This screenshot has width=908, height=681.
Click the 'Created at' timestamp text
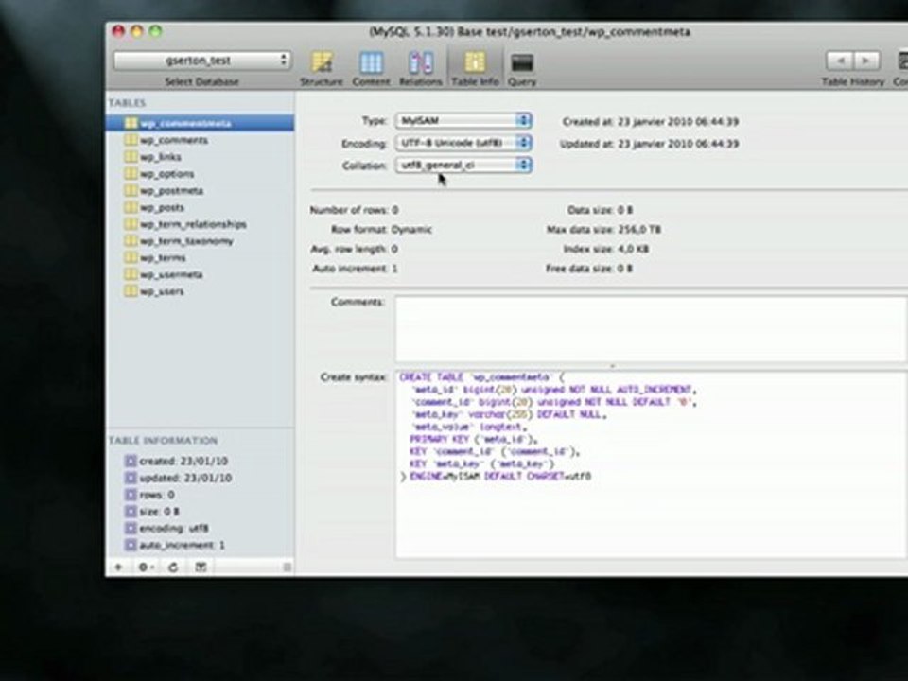click(651, 122)
